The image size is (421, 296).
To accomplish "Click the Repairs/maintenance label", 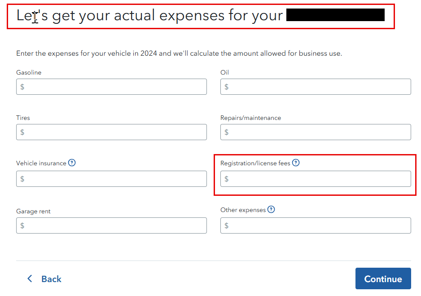I will 250,118.
